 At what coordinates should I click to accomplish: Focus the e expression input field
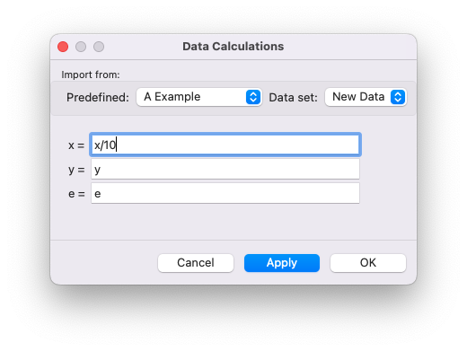225,193
